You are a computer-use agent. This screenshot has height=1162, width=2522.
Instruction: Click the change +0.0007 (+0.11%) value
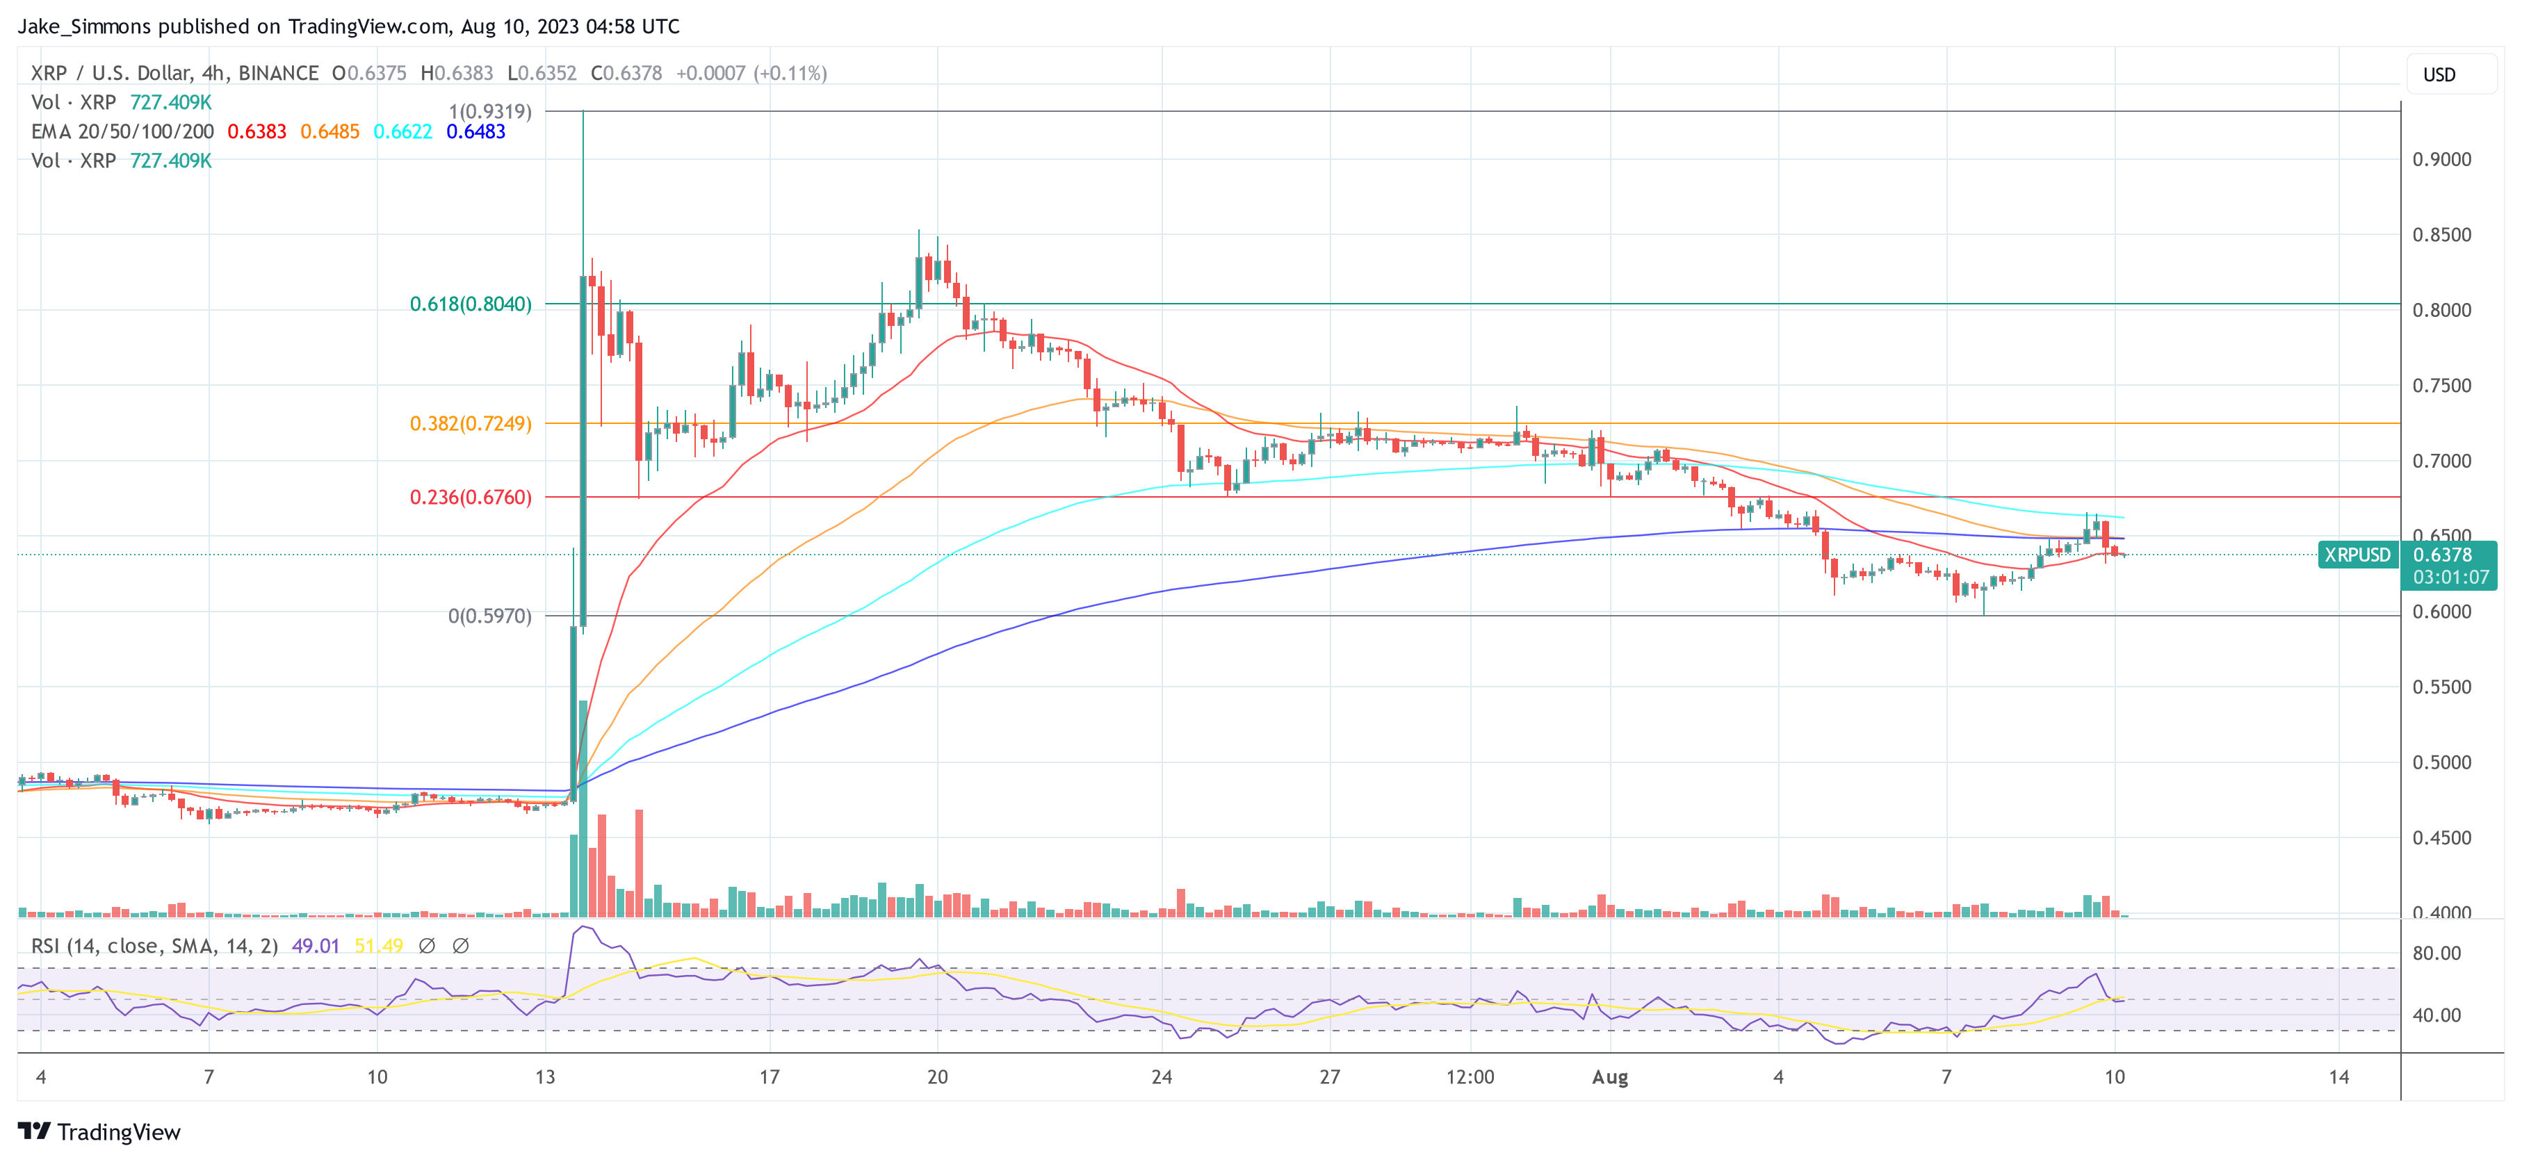(751, 74)
